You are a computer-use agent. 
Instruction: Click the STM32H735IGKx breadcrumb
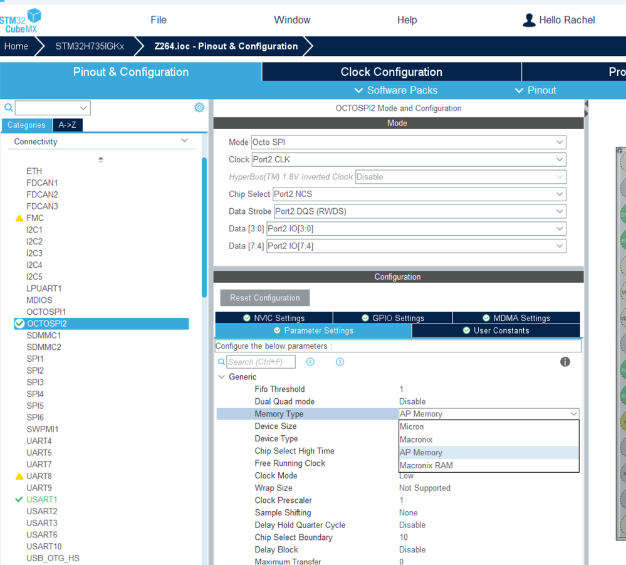pos(90,46)
